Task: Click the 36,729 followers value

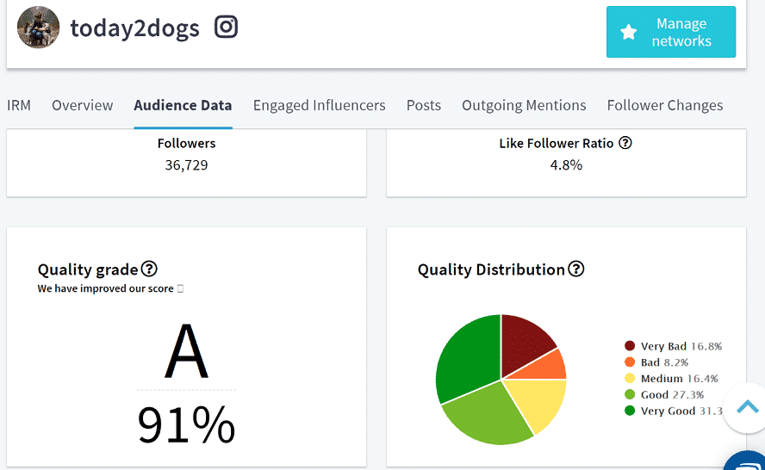Action: pos(186,165)
